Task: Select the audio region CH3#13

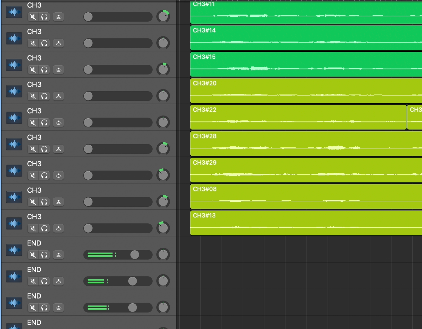Action: 306,223
